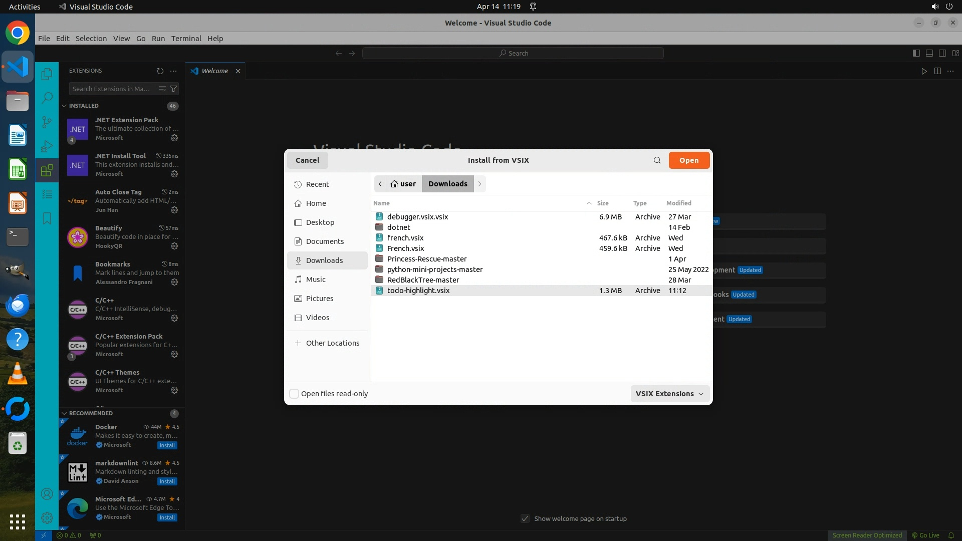Open the Explorer view in activity bar
This screenshot has width=962, height=541.
[47, 74]
